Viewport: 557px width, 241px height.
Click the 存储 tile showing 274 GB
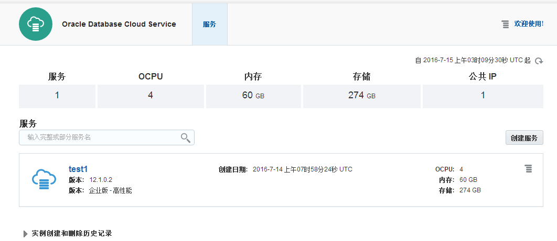(x=362, y=96)
